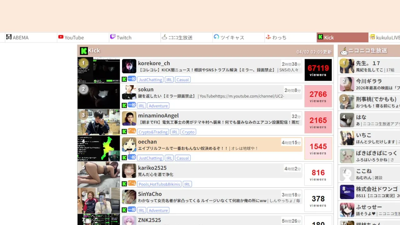Open the ABEMA tab
The height and width of the screenshot is (225, 400).
point(31,37)
